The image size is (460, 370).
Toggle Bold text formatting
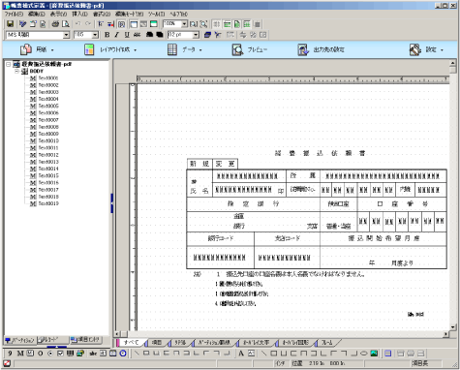(x=107, y=35)
